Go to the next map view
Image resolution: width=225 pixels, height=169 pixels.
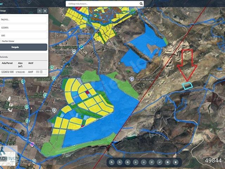[x=144, y=162]
